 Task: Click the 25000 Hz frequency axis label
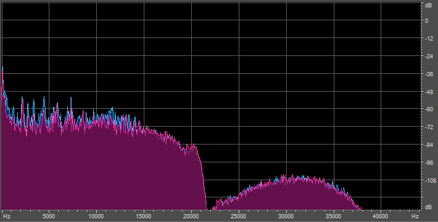[x=239, y=216]
